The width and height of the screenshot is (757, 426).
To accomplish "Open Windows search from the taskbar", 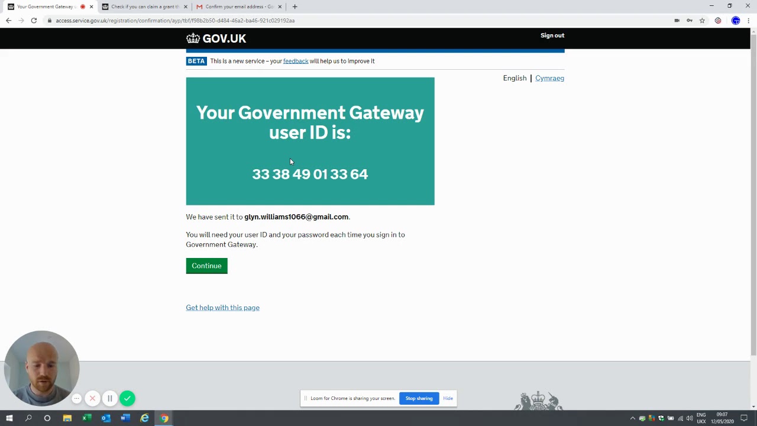I will (28, 418).
